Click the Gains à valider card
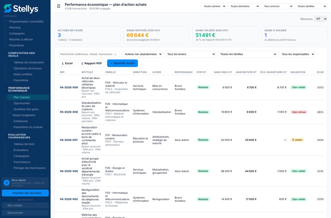Image resolution: width=331 pixels, height=218 pixels. pos(294,35)
